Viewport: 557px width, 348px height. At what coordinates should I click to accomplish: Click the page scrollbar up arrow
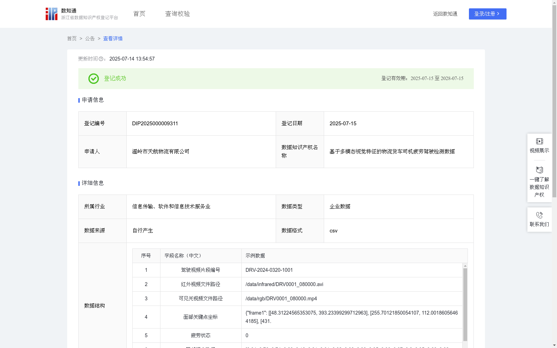[x=554, y=2]
